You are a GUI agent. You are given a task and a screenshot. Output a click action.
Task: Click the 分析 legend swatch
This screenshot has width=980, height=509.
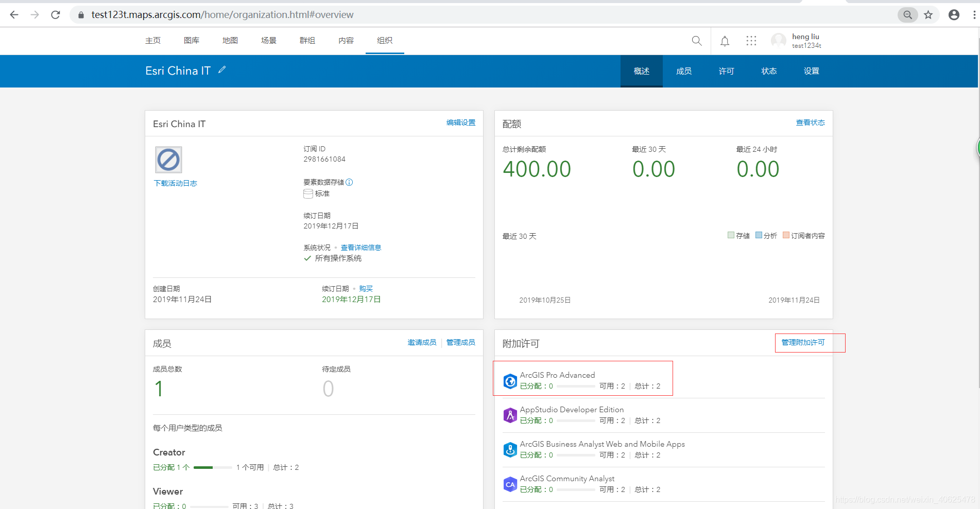click(759, 235)
